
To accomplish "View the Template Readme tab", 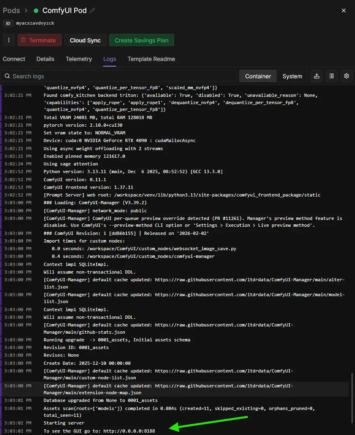I will click(151, 59).
